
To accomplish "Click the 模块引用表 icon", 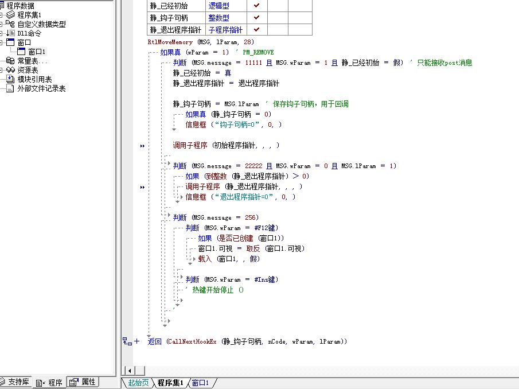I will click(11, 79).
